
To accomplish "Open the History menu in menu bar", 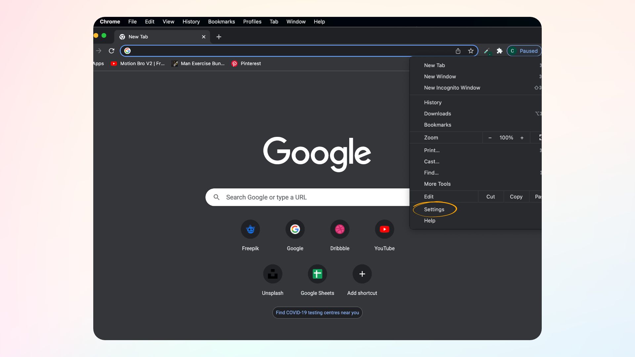I will pyautogui.click(x=191, y=21).
